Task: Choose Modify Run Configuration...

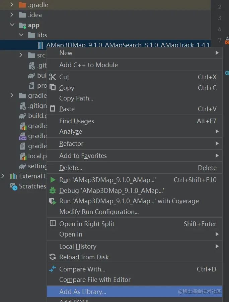Action: [135, 212]
